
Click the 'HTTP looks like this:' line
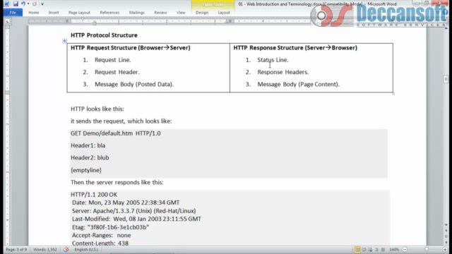pyautogui.click(x=97, y=109)
